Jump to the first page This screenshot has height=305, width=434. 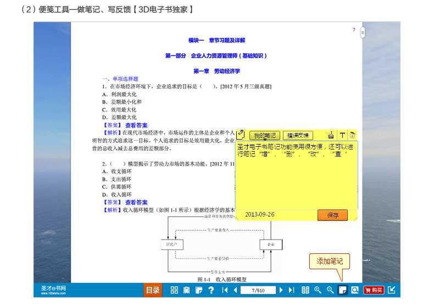pyautogui.click(x=225, y=290)
